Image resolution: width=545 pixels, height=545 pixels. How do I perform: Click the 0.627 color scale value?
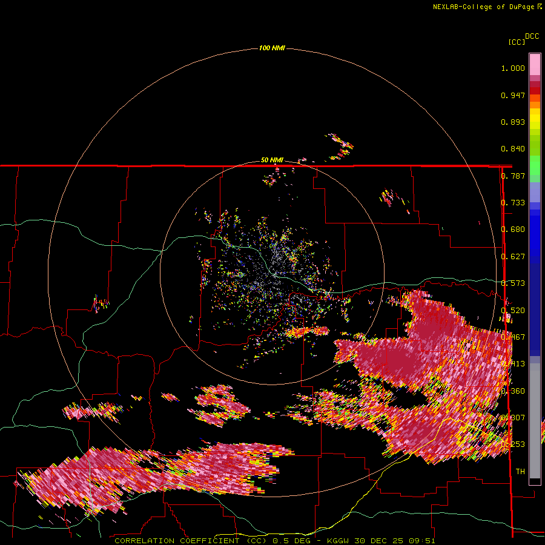pos(513,257)
